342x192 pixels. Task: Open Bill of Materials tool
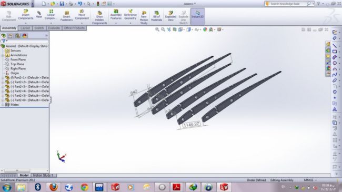point(156,16)
